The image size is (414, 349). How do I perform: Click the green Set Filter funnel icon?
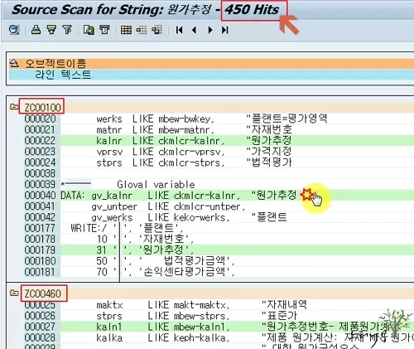(x=51, y=29)
